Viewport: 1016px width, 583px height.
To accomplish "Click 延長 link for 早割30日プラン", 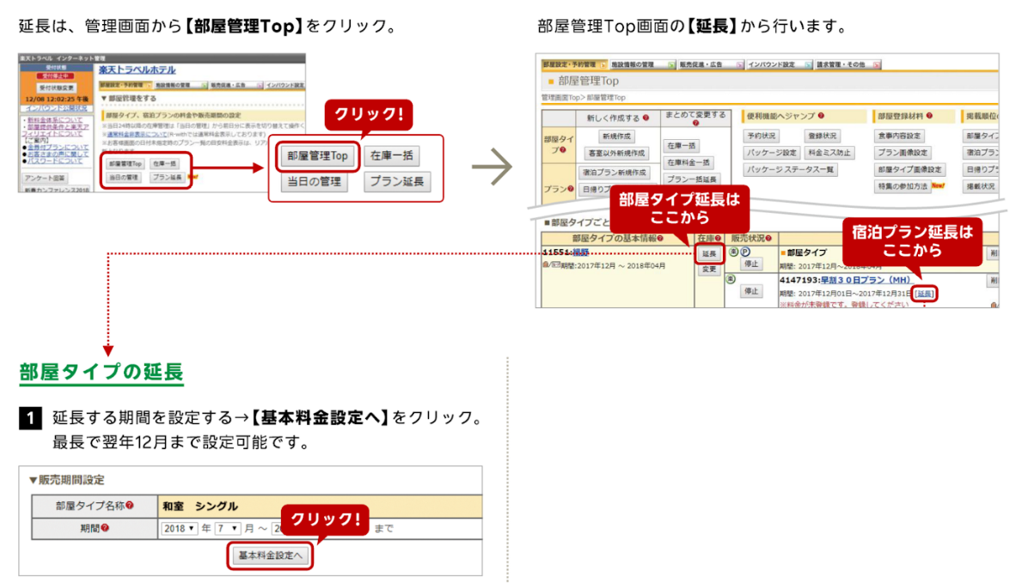I will point(924,294).
